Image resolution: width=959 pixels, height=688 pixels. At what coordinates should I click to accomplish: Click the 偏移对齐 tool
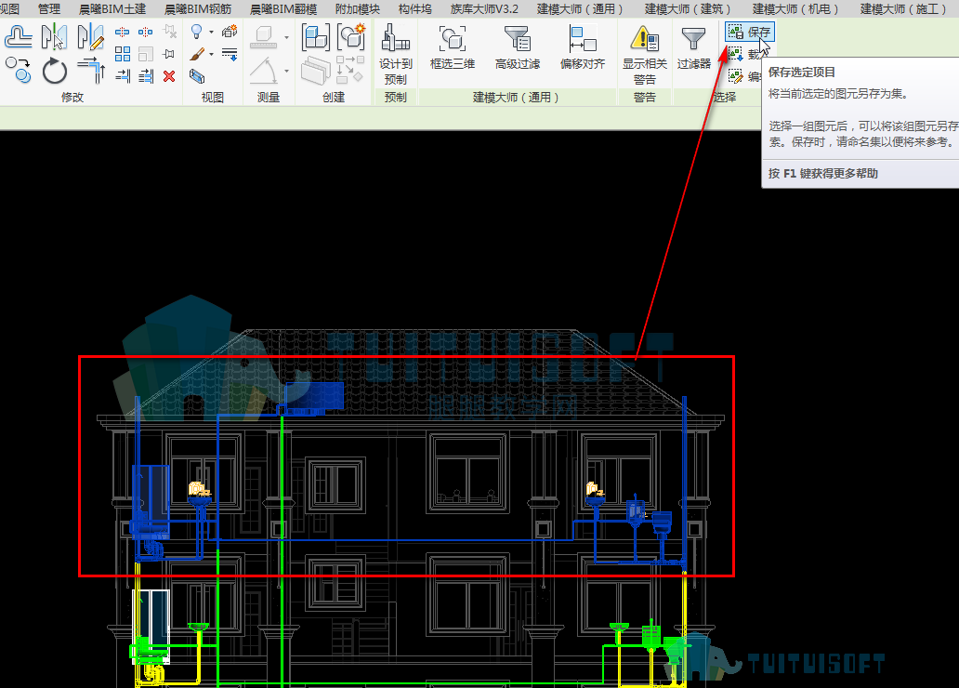tap(583, 47)
